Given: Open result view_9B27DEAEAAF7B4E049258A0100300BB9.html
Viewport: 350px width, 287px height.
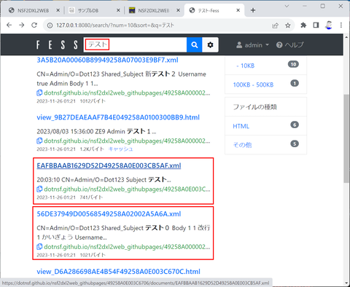Looking at the screenshot, I should pos(118,117).
